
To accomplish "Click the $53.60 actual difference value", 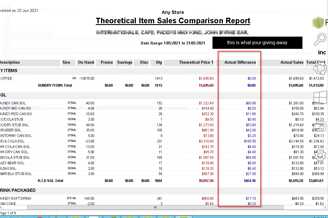I will click(x=251, y=125).
